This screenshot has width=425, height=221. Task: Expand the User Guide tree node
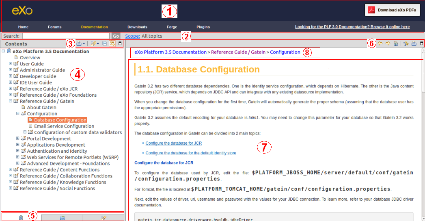click(11, 64)
